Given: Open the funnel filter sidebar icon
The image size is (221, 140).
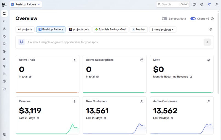Looking at the screenshot, I should (4, 66).
